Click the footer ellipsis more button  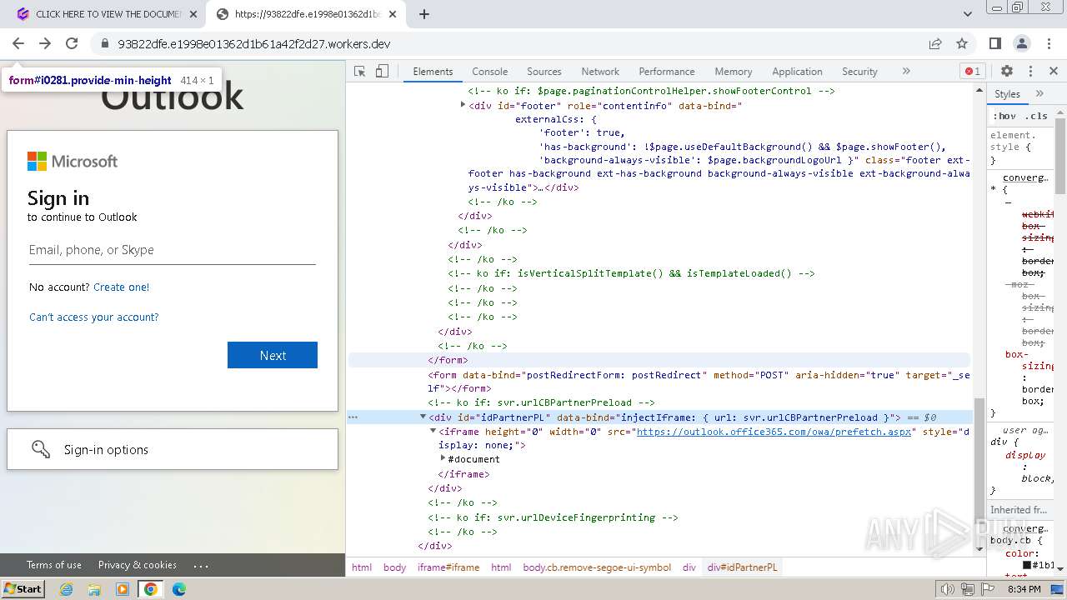coord(201,565)
